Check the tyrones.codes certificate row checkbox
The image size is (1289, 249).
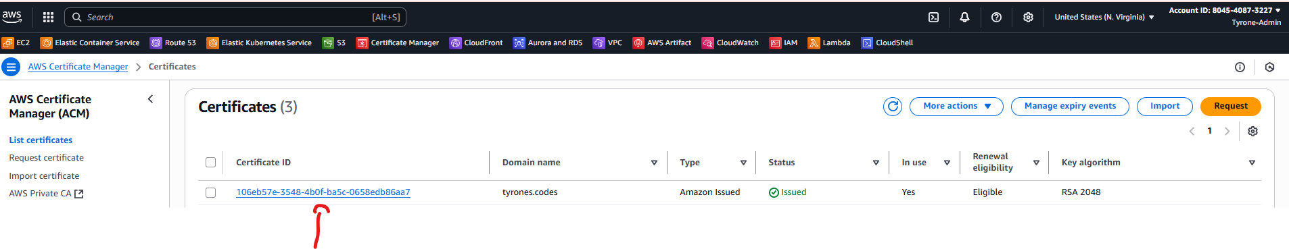(x=210, y=192)
